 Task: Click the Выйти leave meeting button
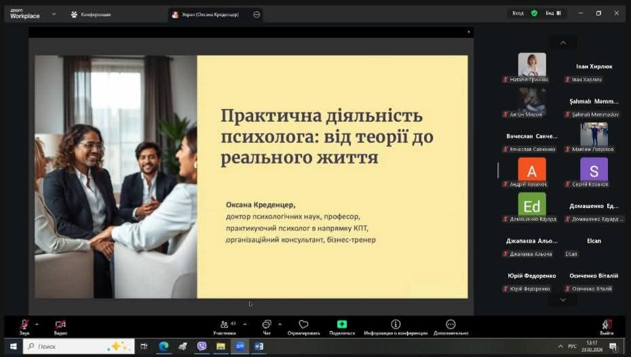point(607,325)
